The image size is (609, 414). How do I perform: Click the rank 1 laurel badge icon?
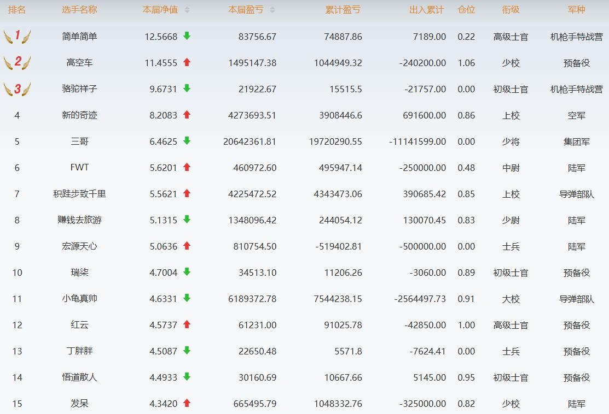tap(17, 37)
